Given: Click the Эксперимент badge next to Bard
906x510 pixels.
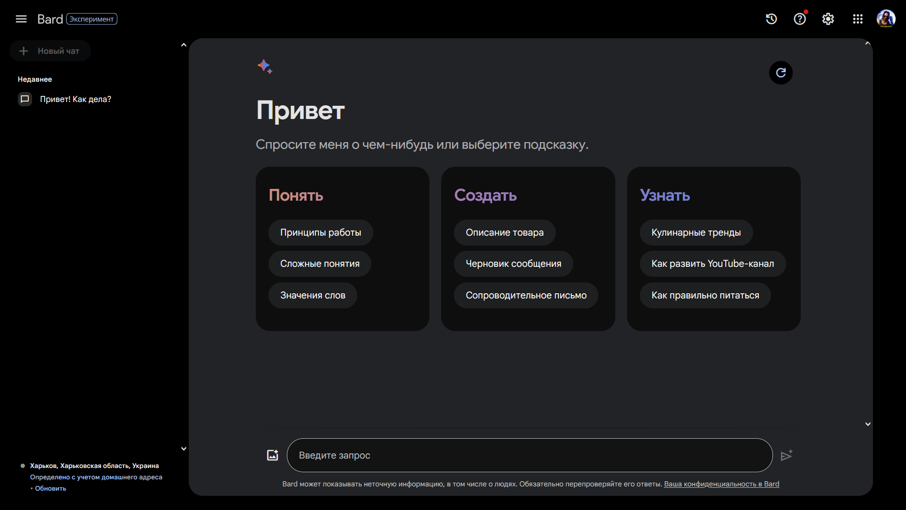Looking at the screenshot, I should 92,19.
